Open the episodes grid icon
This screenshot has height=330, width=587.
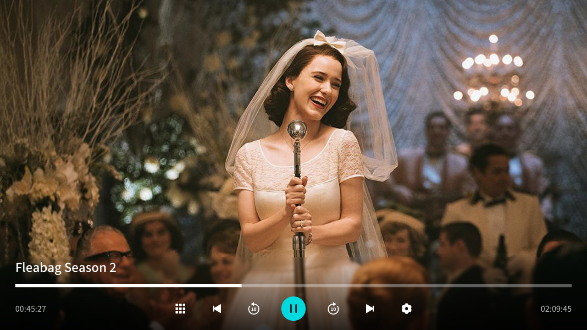click(x=180, y=308)
